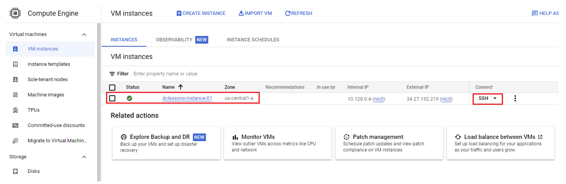Check the dclessons-instance-01 row checkbox
The image size is (566, 184).
(x=112, y=99)
